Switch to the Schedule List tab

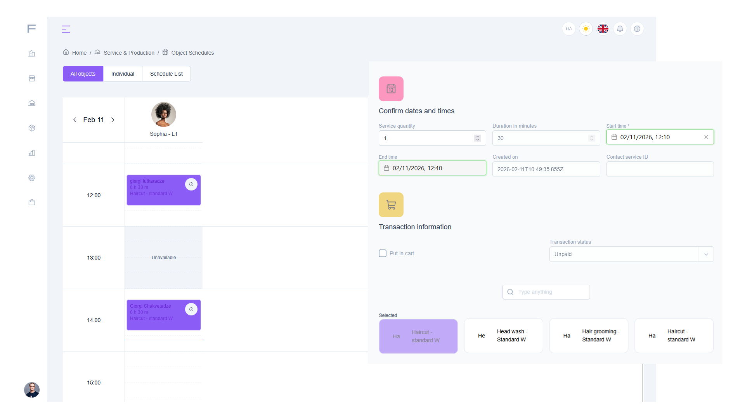166,74
